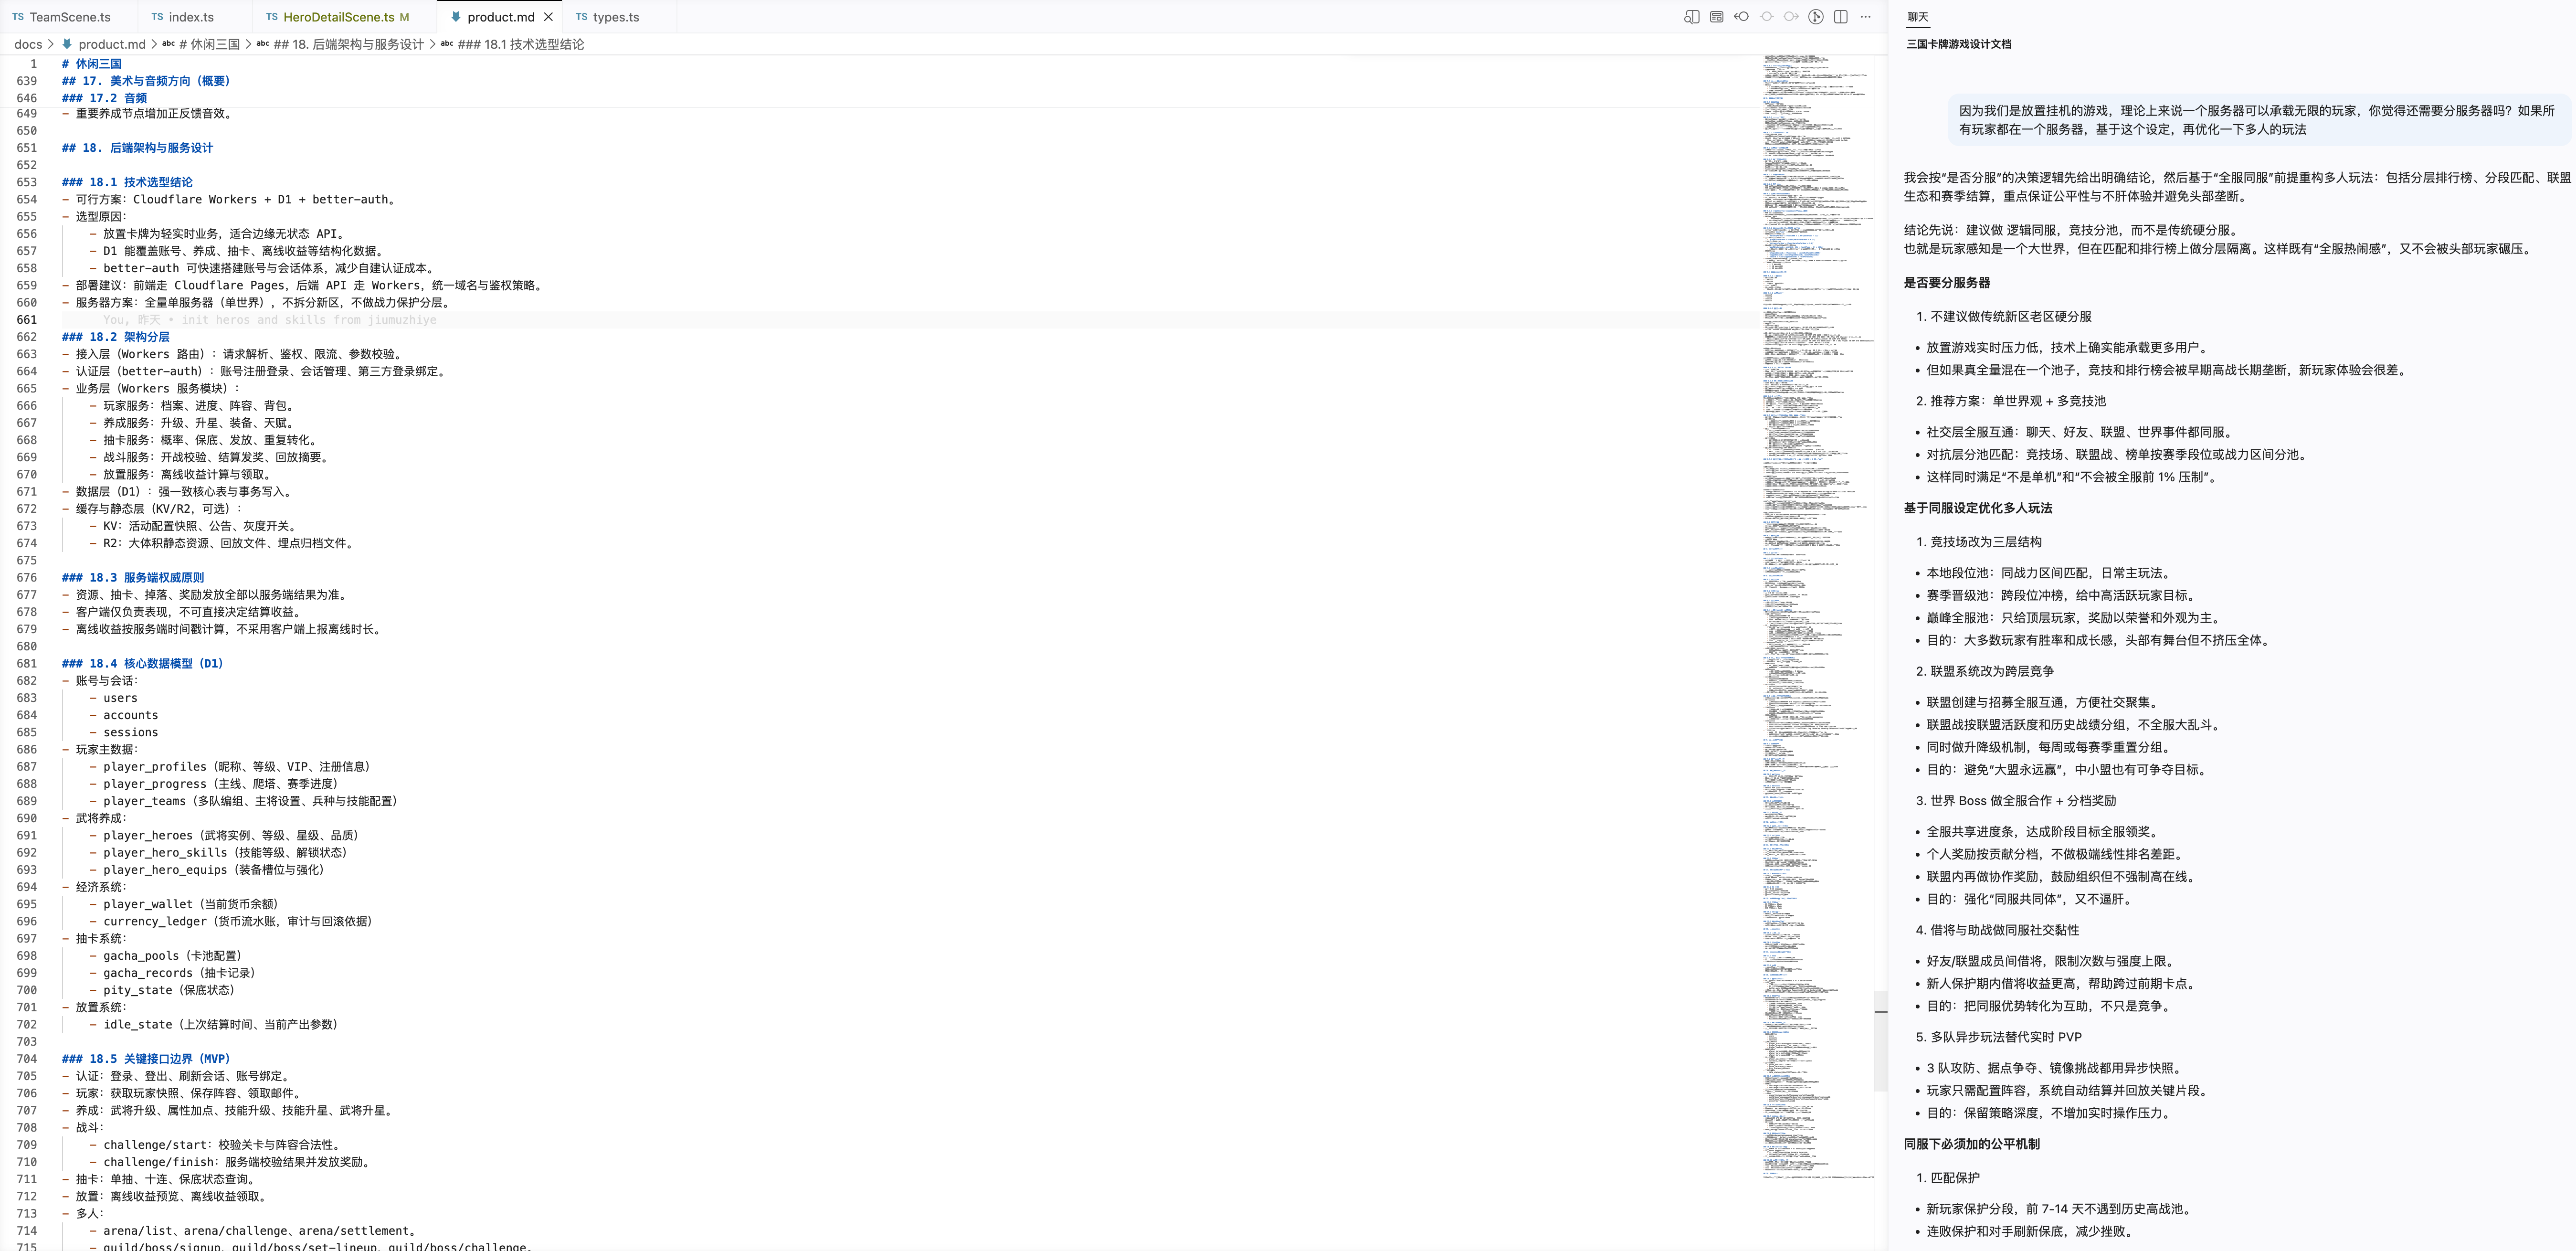2576x1251 pixels.
Task: Click the chat heading 基于同服设定优化多人玩法
Action: tap(1978, 508)
